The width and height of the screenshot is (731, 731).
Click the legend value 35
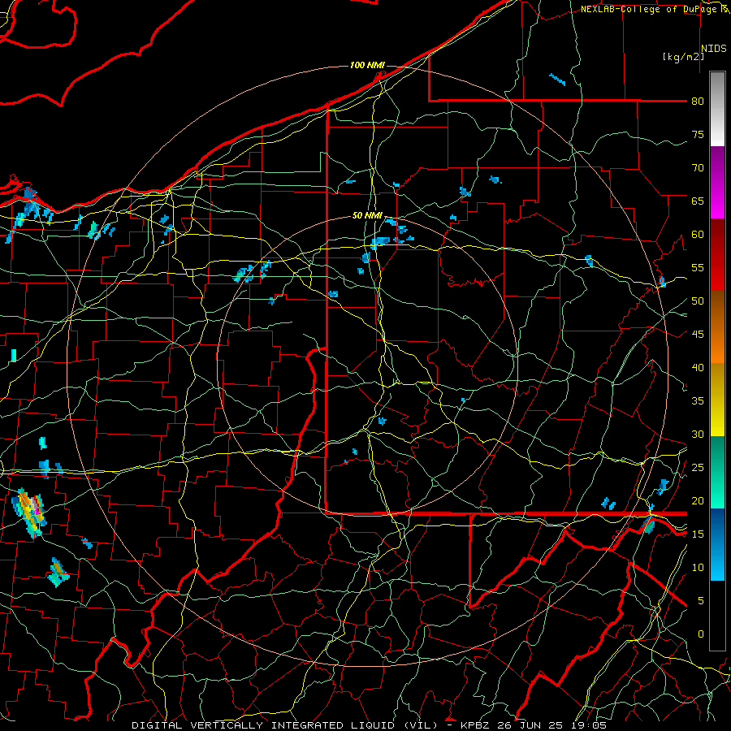pyautogui.click(x=698, y=401)
